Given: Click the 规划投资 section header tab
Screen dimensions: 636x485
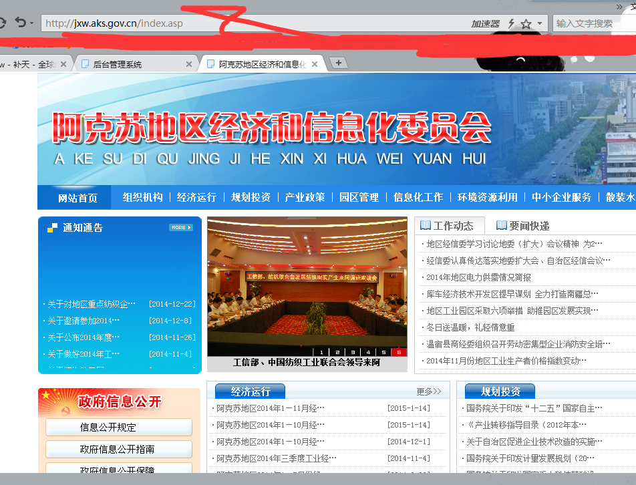Looking at the screenshot, I should click(x=500, y=391).
